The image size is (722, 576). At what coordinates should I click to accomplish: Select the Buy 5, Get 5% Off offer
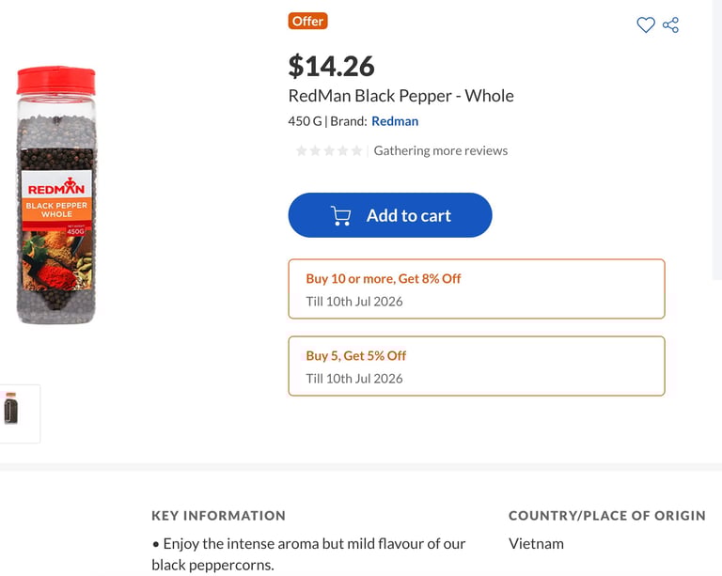(x=476, y=366)
